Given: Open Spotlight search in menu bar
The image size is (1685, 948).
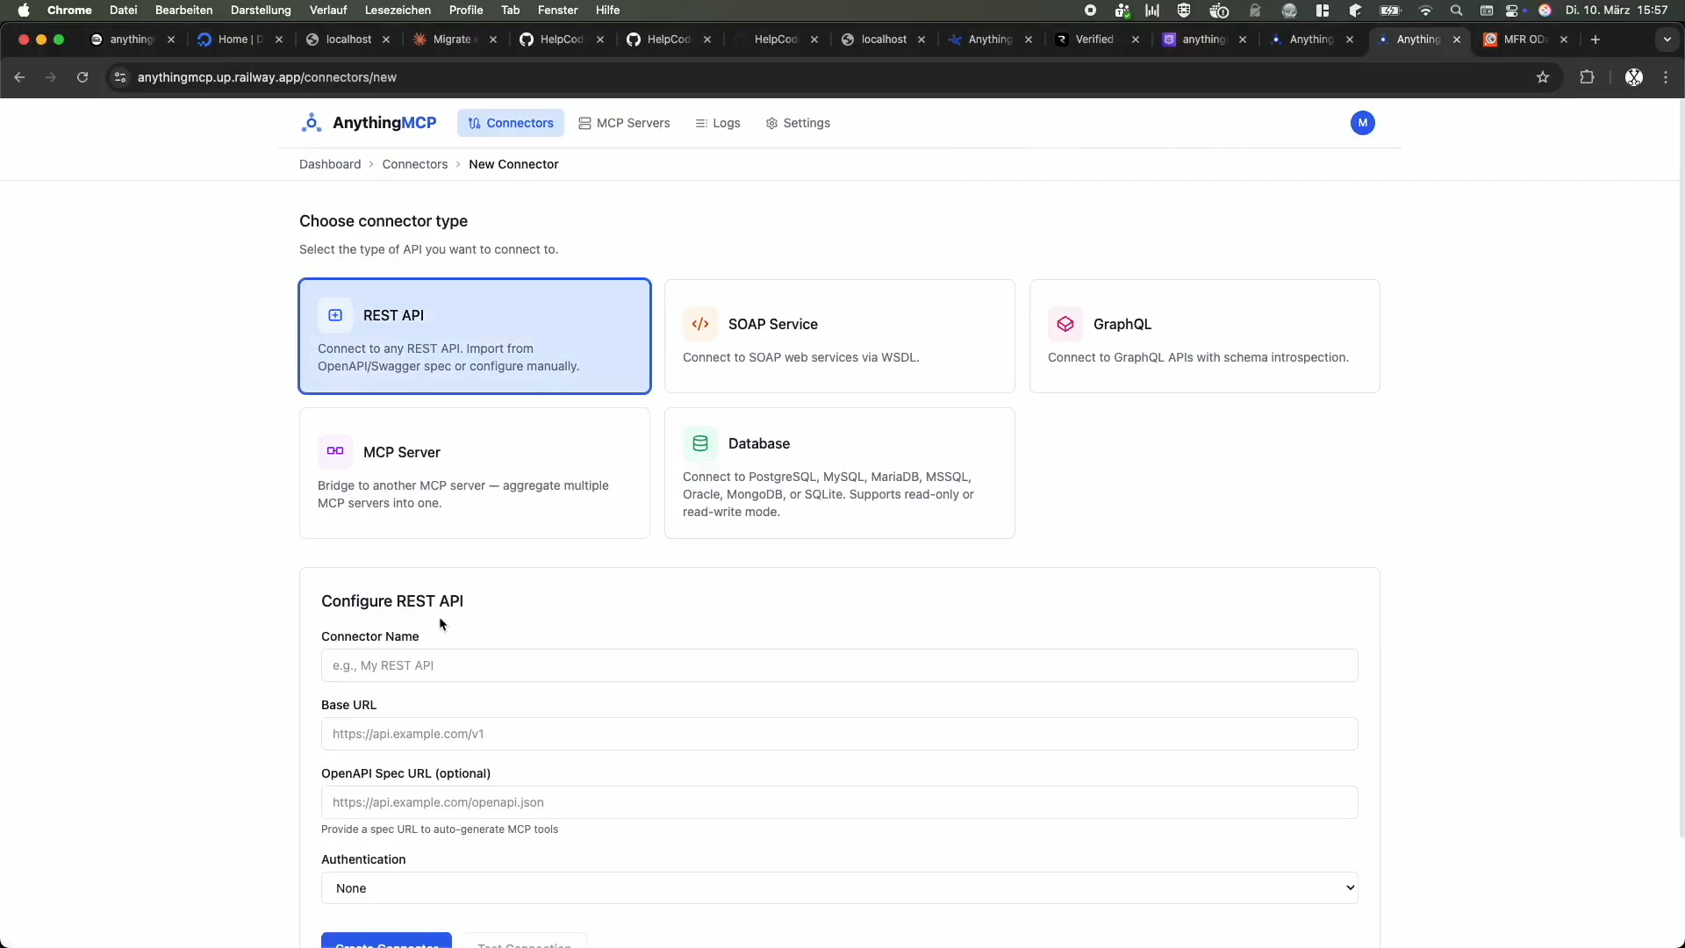Looking at the screenshot, I should click(1457, 11).
